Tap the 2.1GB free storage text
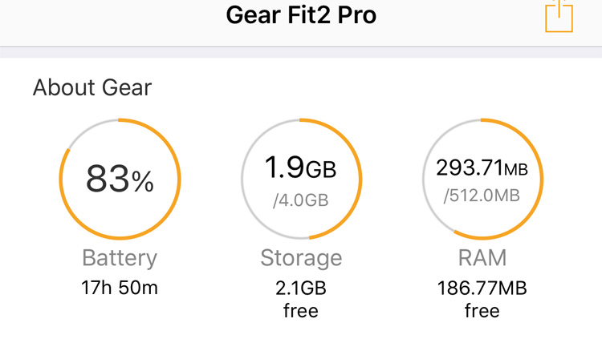Viewport: 602px width, 343px height. (301, 299)
